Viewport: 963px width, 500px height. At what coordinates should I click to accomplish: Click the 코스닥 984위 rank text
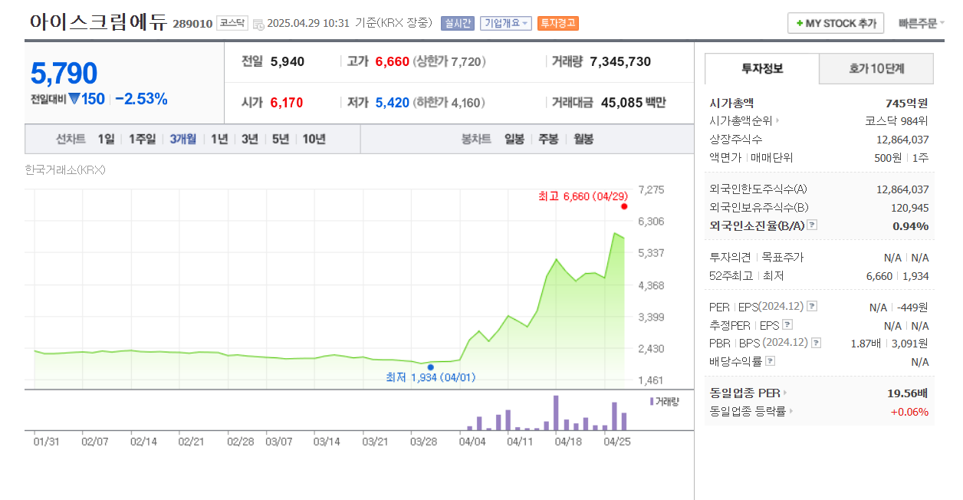[x=896, y=120]
